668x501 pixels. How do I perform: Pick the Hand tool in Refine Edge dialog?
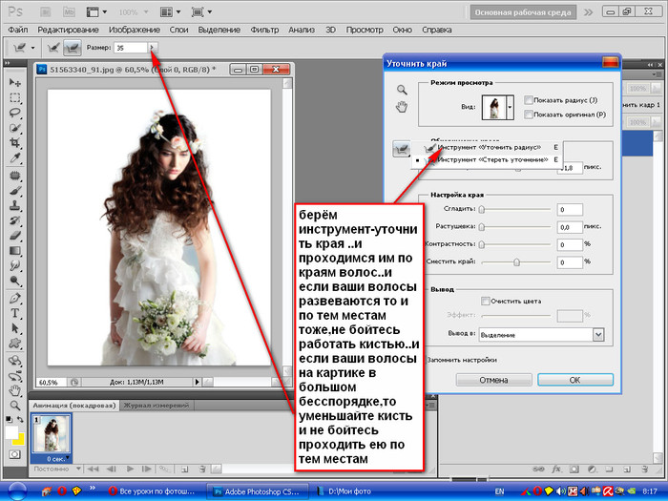pyautogui.click(x=403, y=107)
